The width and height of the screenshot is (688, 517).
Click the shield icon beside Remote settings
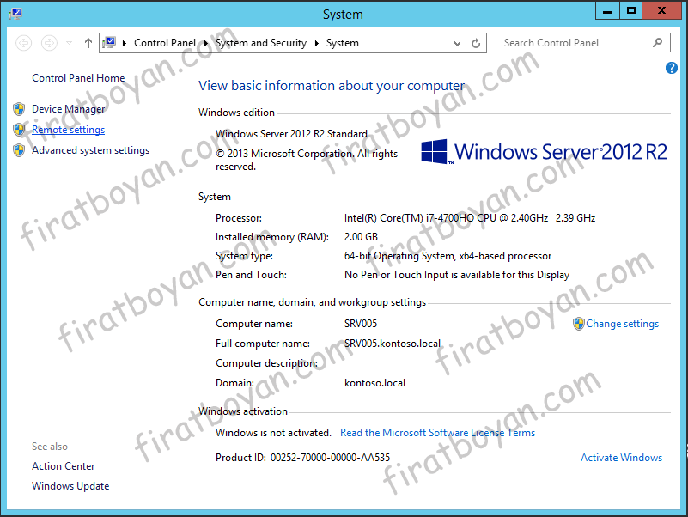pyautogui.click(x=19, y=129)
